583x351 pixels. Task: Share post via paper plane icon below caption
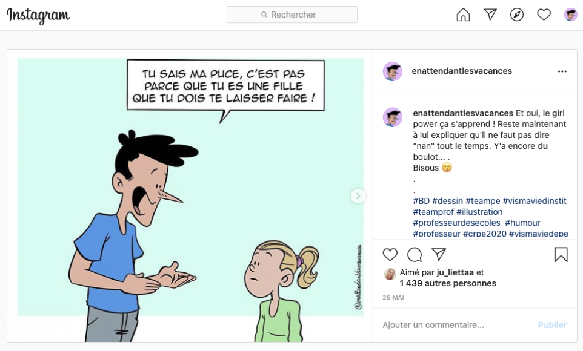coord(439,254)
